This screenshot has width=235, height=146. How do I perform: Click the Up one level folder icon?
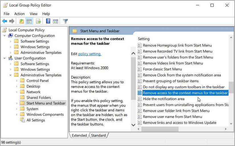(22, 21)
